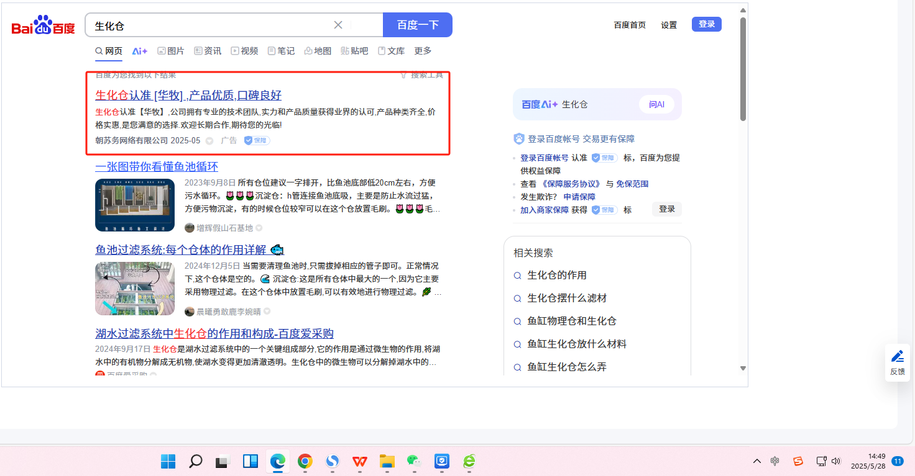The height and width of the screenshot is (476, 915).
Task: Expand the hidden system tray icons chevron
Action: (756, 461)
